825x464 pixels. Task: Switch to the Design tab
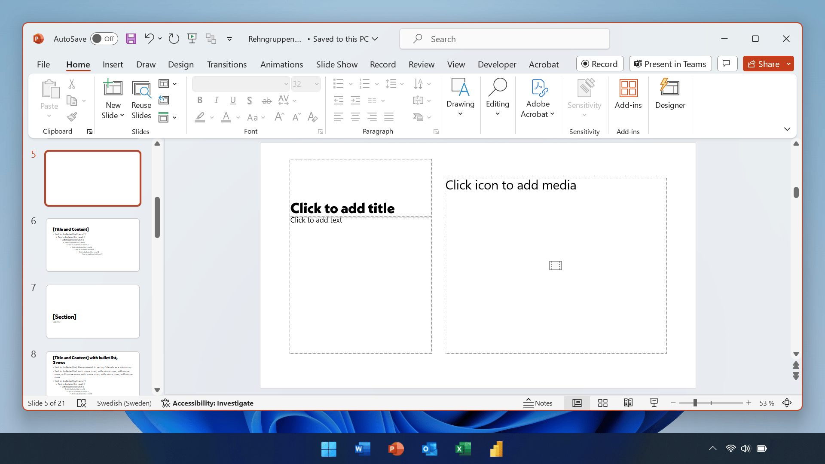point(181,64)
